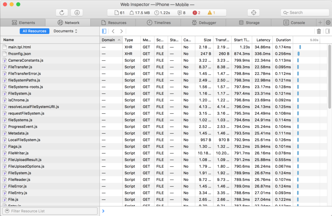The height and width of the screenshot is (216, 332).
Task: Toggle the left navigation sidebar
Action: (104, 31)
